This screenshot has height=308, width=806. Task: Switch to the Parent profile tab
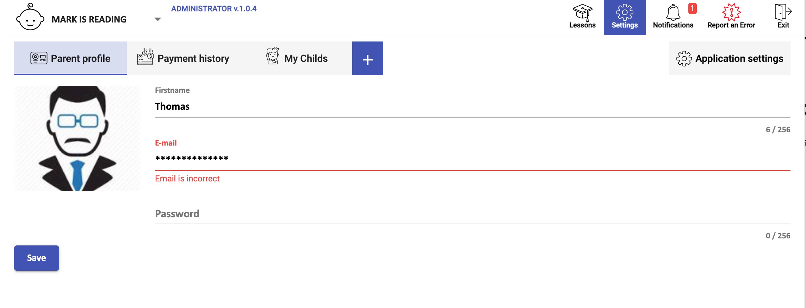point(70,58)
